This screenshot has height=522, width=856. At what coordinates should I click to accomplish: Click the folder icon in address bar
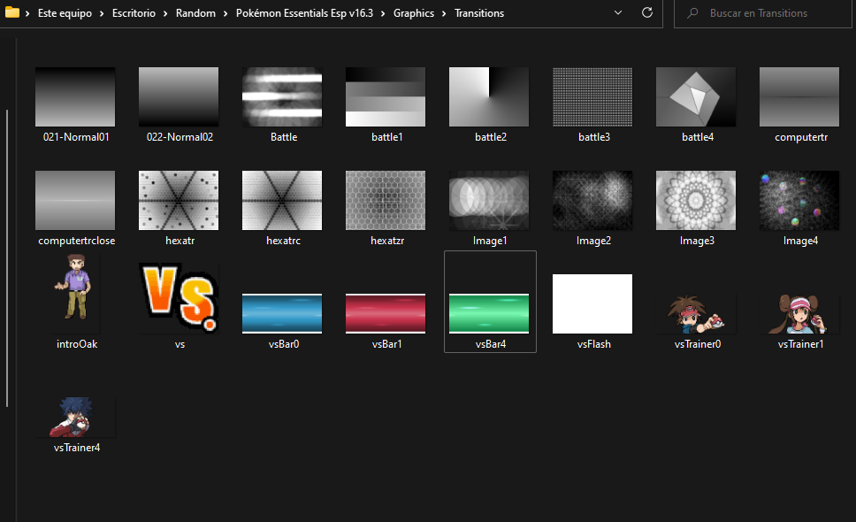pos(12,13)
